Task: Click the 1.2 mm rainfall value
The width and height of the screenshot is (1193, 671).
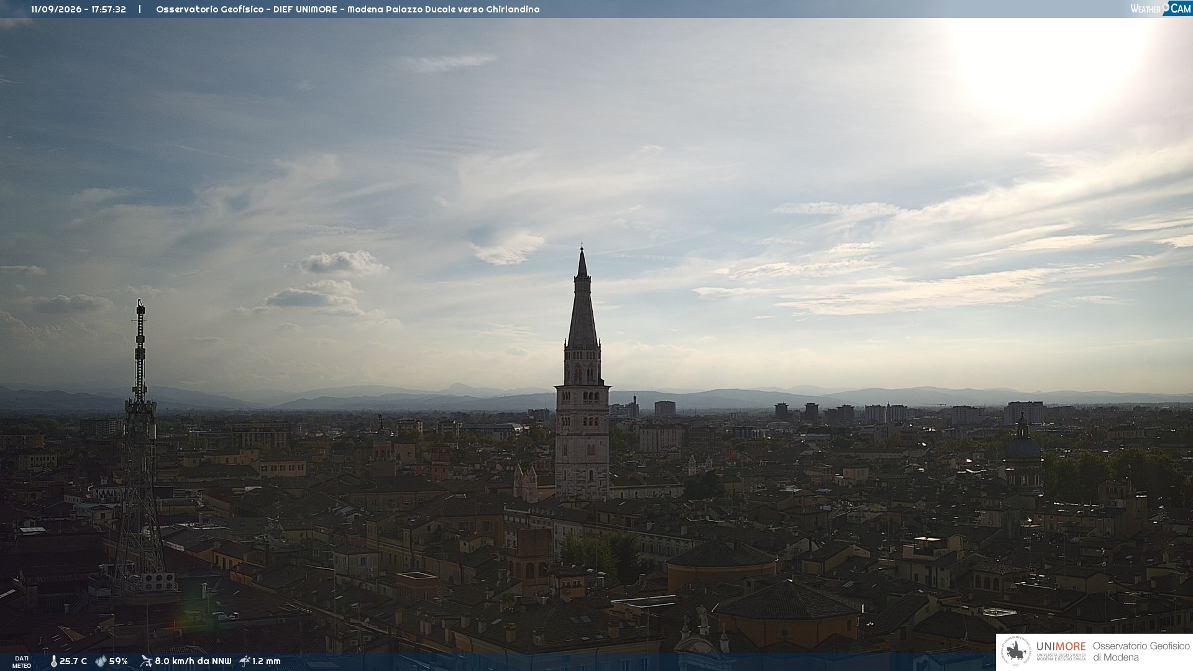Action: 267,662
